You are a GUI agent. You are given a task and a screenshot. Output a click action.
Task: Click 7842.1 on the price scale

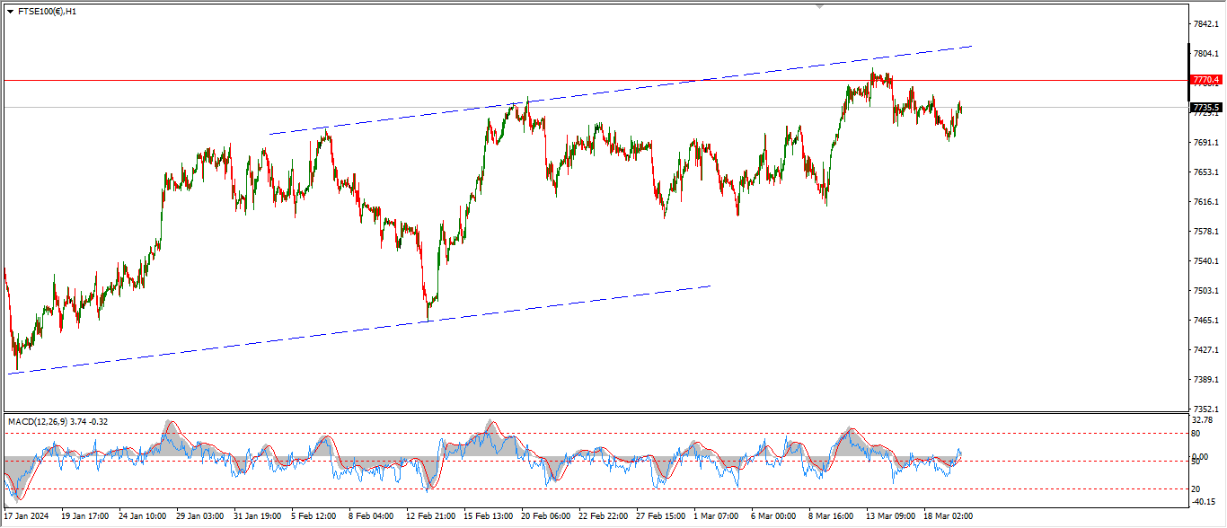coord(1205,24)
